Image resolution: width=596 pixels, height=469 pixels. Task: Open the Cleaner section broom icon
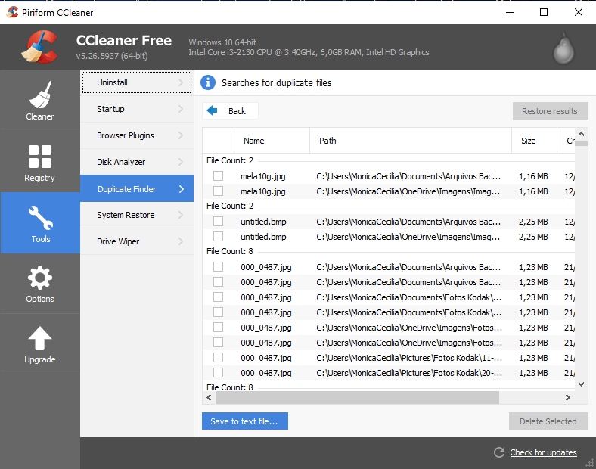tap(40, 95)
